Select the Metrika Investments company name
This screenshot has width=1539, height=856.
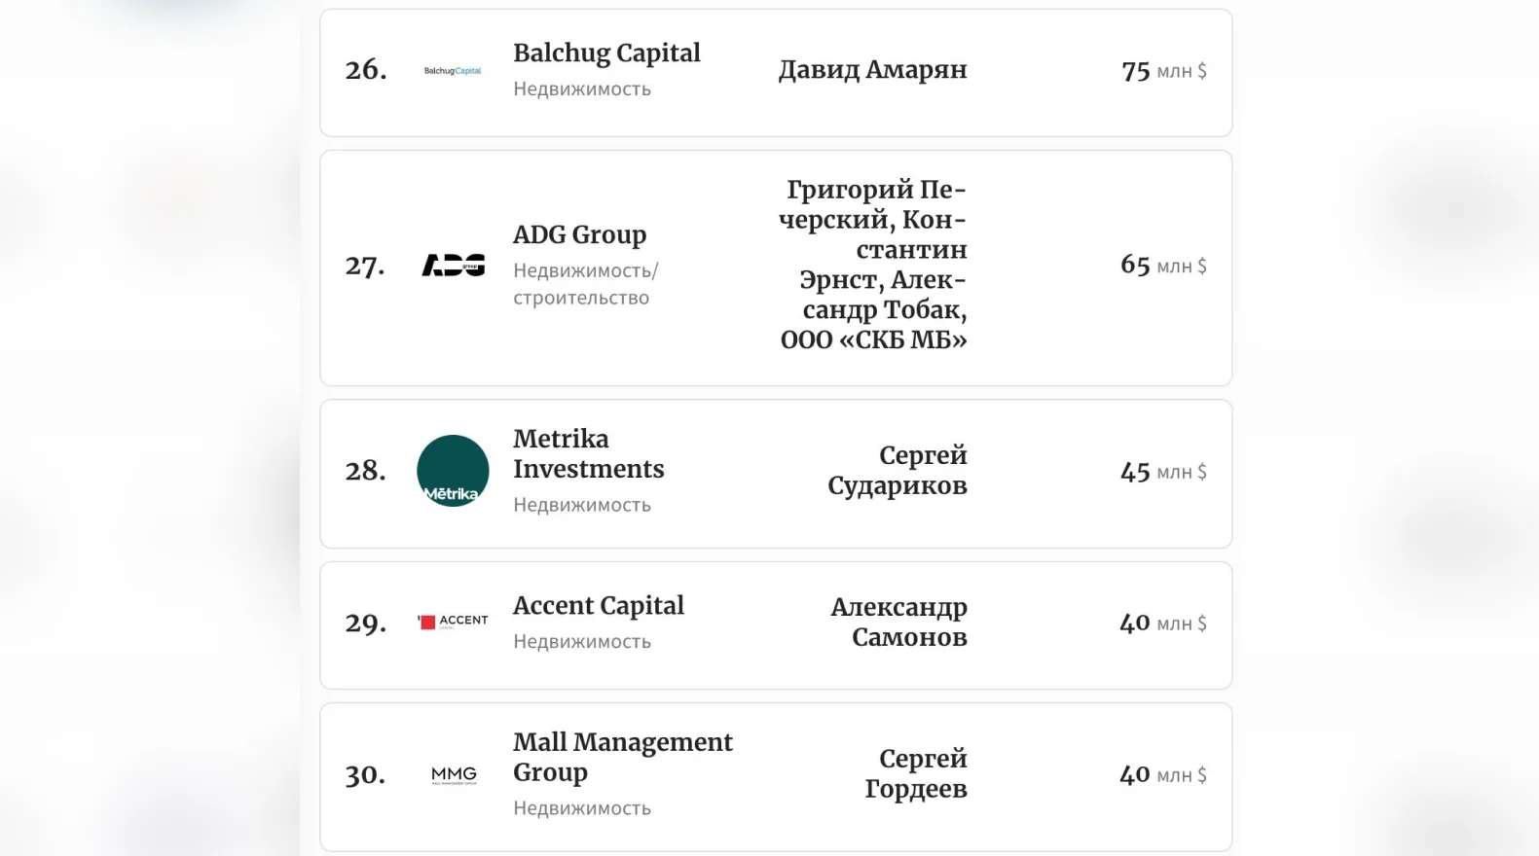tap(588, 454)
